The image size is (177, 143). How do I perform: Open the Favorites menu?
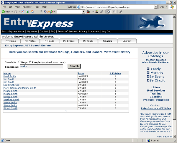click(27, 6)
